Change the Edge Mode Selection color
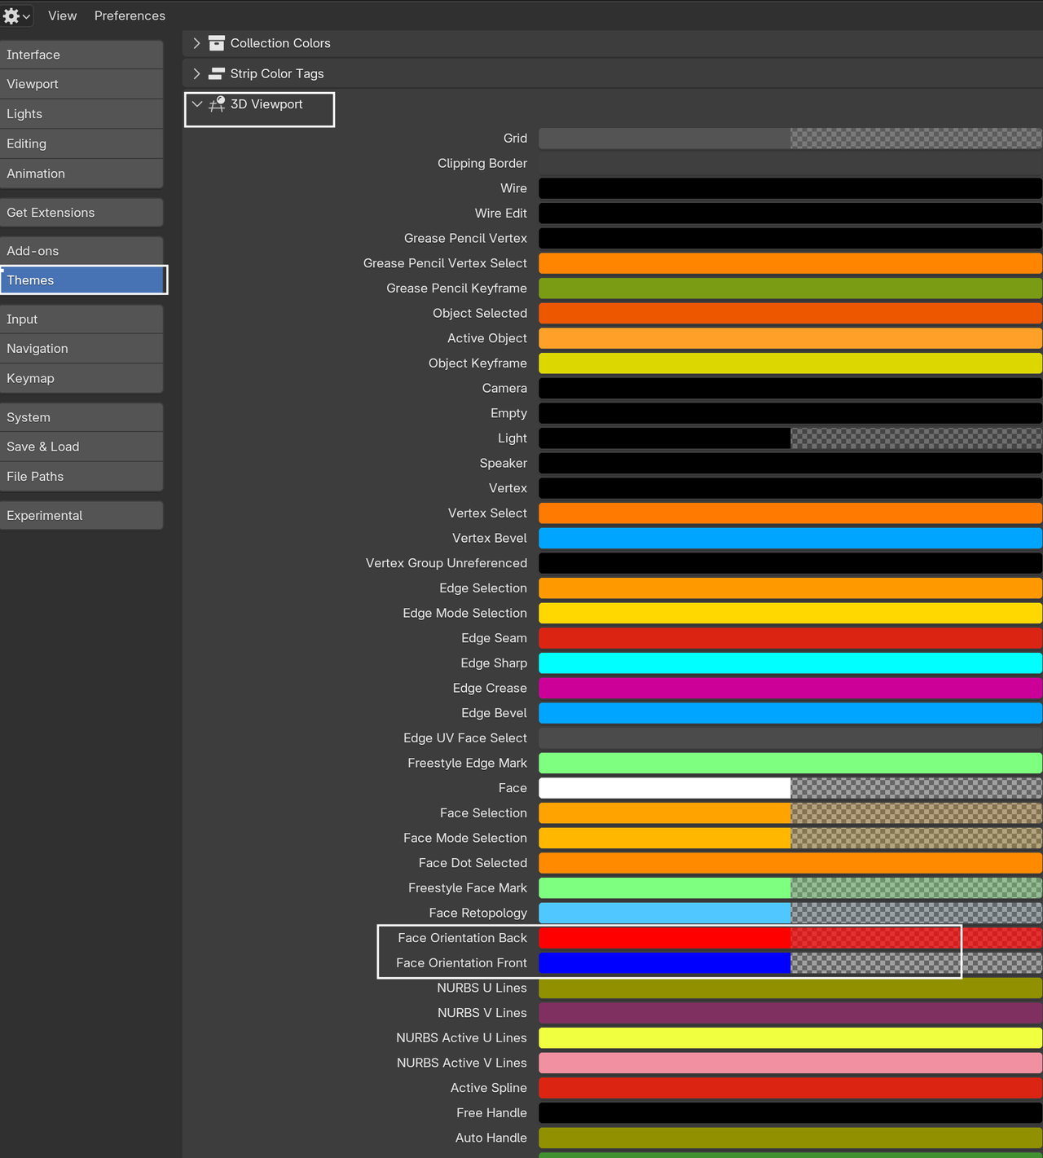 (790, 614)
